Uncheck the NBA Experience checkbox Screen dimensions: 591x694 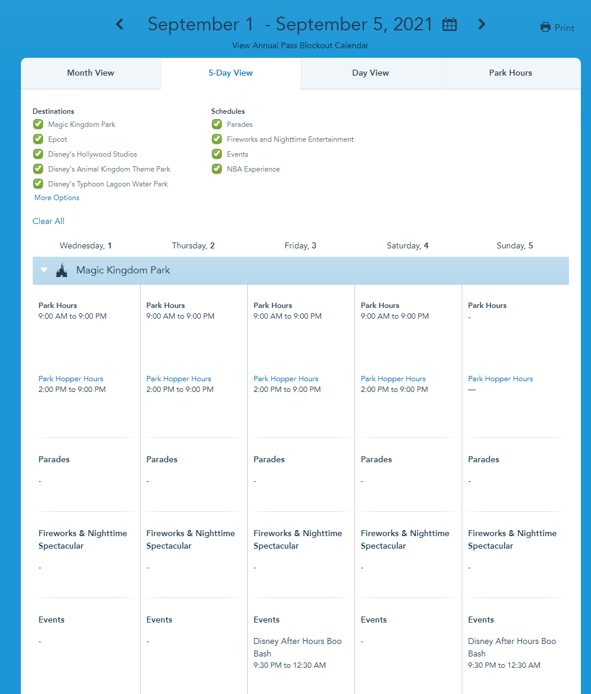click(x=217, y=169)
